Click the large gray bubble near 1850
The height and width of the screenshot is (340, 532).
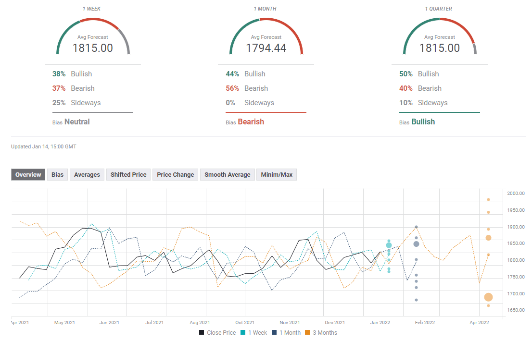pyautogui.click(x=416, y=244)
